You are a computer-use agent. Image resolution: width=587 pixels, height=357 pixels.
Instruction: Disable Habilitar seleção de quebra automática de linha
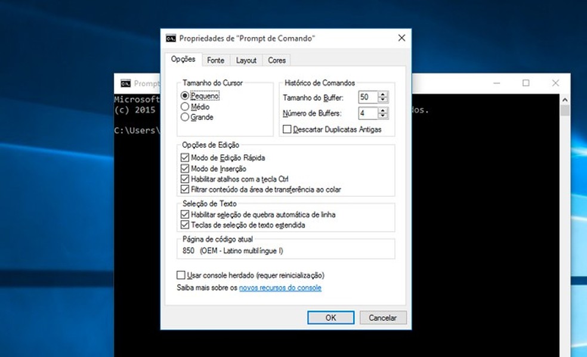pos(186,215)
